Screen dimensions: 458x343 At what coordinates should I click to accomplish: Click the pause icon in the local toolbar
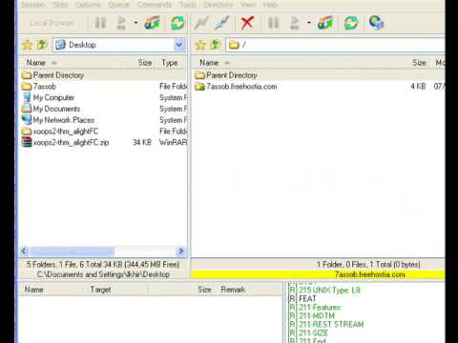(x=100, y=23)
